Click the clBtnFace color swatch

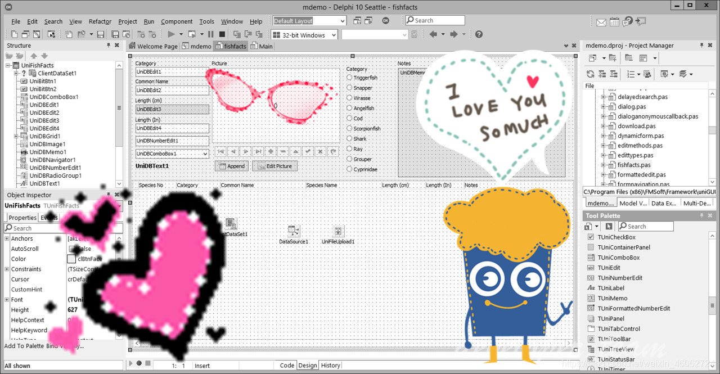[71, 259]
